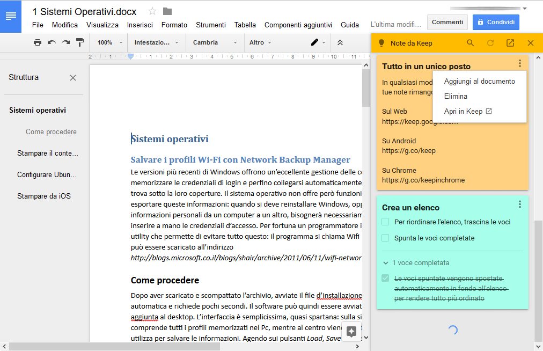Open the Inserisci menu
This screenshot has width=543, height=351.
[140, 25]
